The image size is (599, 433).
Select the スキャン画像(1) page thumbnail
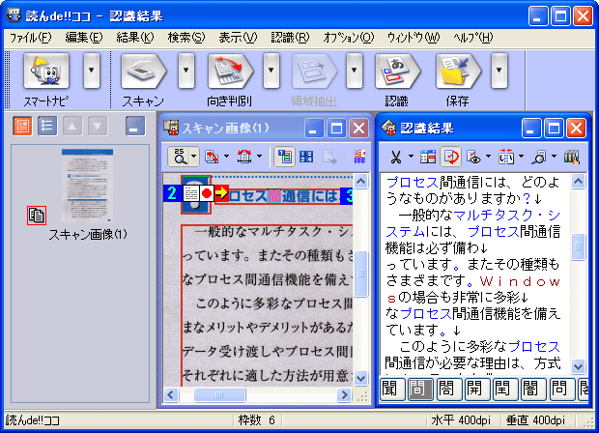[88, 186]
